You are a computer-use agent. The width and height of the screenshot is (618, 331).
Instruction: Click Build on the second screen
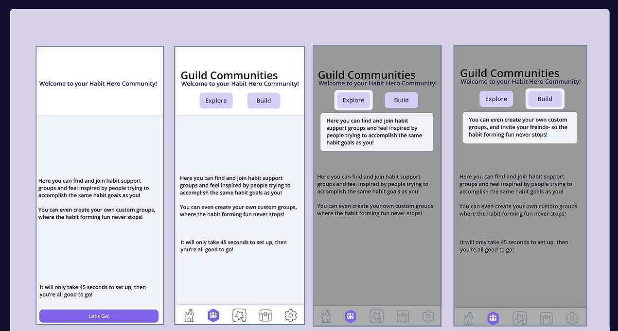pos(264,100)
